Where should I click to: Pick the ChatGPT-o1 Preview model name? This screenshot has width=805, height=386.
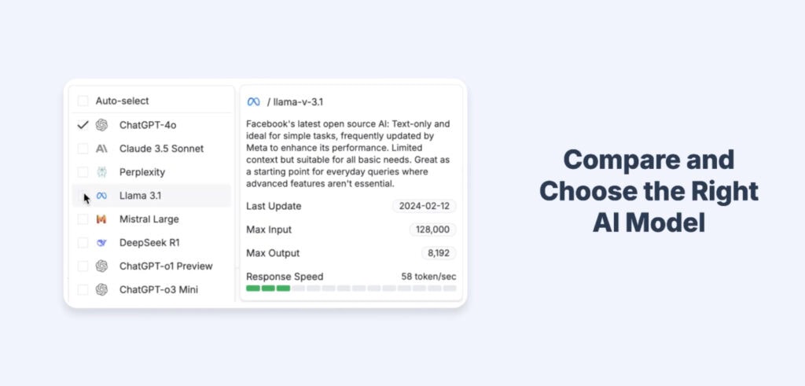click(x=166, y=267)
